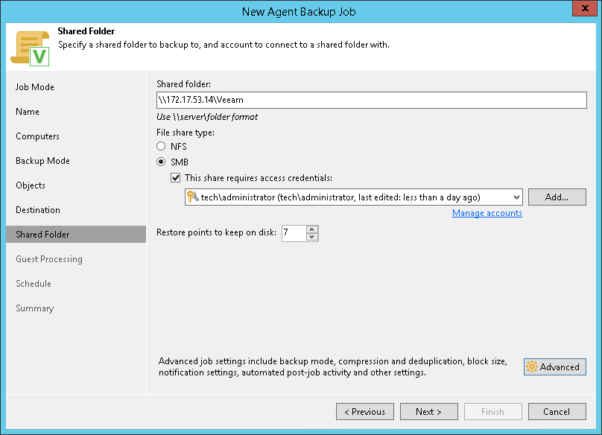Screen dimensions: 602x435
Task: Open the credentials account dropdown
Action: point(516,197)
